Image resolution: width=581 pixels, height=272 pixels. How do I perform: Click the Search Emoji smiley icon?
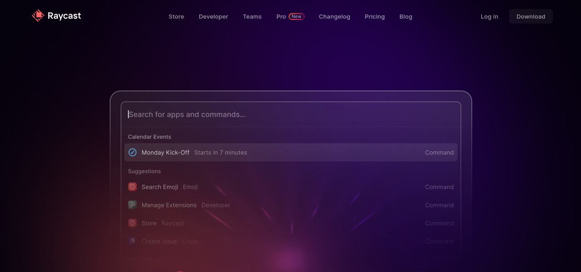pyautogui.click(x=133, y=187)
